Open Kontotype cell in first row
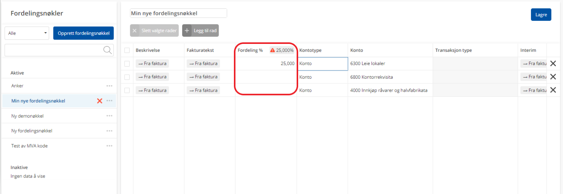This screenshot has height=194, width=563. [322, 63]
